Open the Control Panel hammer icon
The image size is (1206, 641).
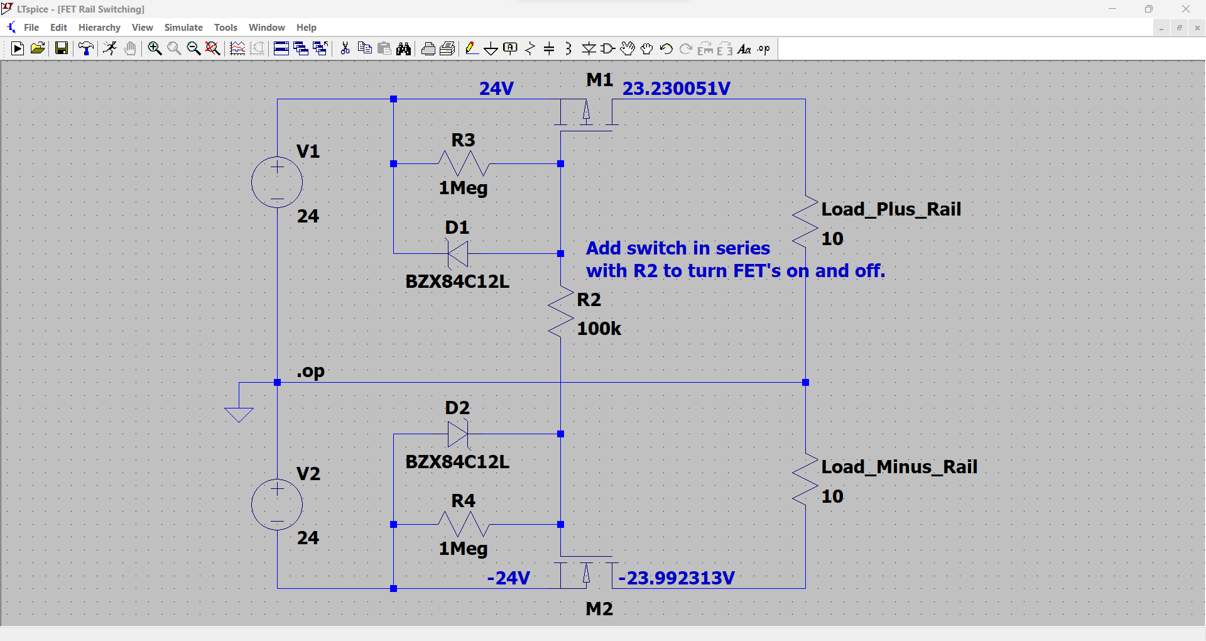pos(86,49)
